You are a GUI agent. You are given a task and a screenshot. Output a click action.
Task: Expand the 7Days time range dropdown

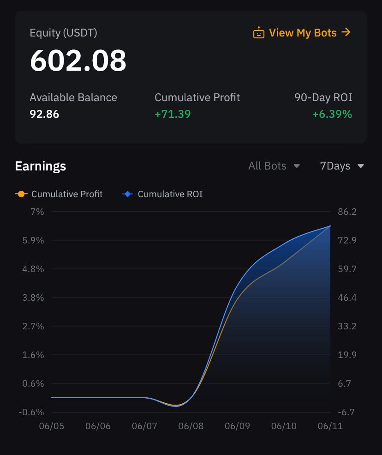pyautogui.click(x=342, y=166)
